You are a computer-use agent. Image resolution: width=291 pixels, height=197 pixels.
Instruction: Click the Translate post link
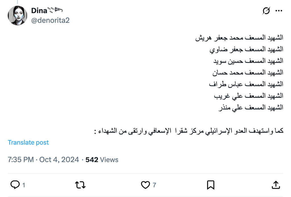(28, 142)
